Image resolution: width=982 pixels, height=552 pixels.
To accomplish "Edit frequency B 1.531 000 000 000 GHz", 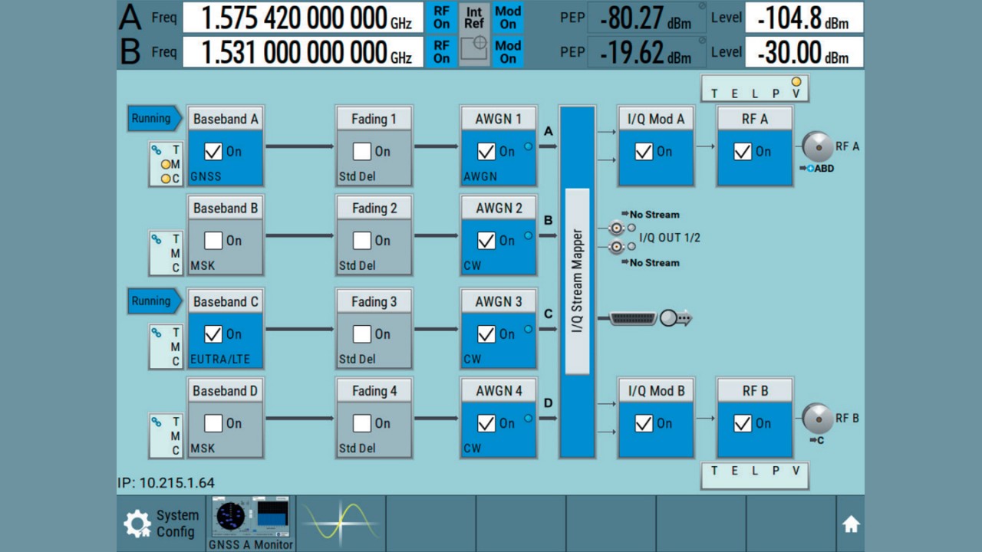I will click(x=303, y=51).
